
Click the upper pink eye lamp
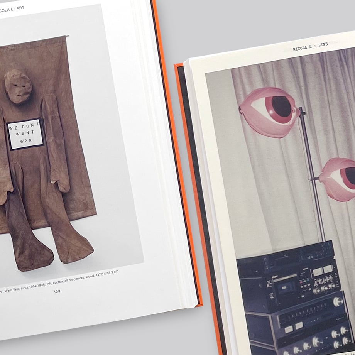click(x=270, y=112)
